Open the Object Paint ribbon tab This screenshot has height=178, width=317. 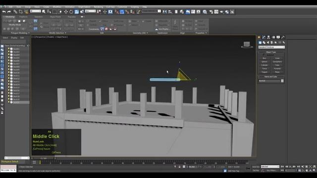pyautogui.click(x=55, y=17)
